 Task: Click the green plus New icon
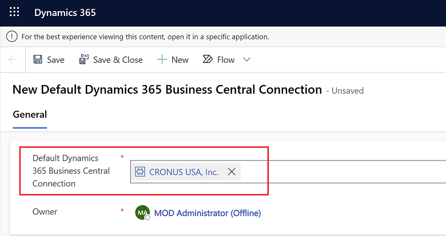(x=162, y=59)
